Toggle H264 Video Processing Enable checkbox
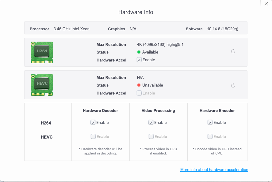 tap(151, 122)
